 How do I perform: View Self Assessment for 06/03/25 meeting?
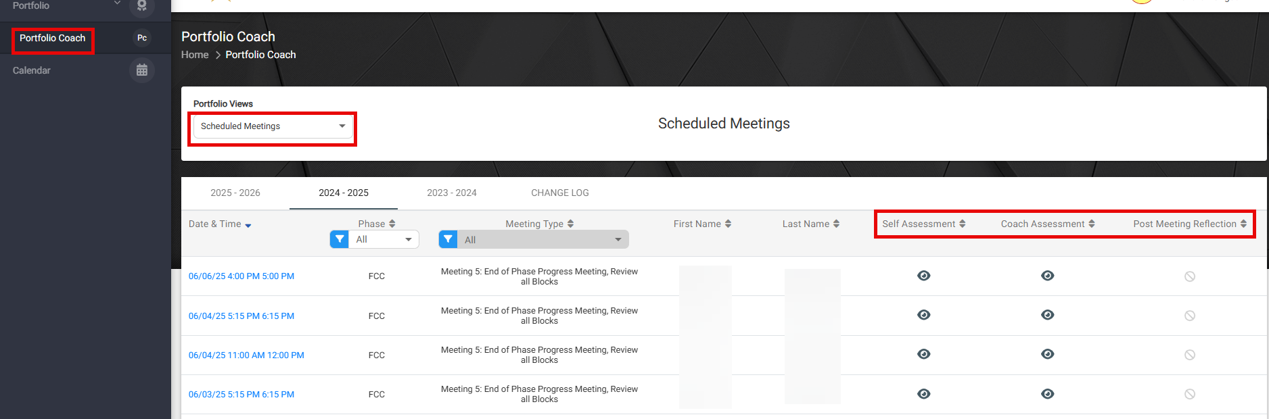923,394
